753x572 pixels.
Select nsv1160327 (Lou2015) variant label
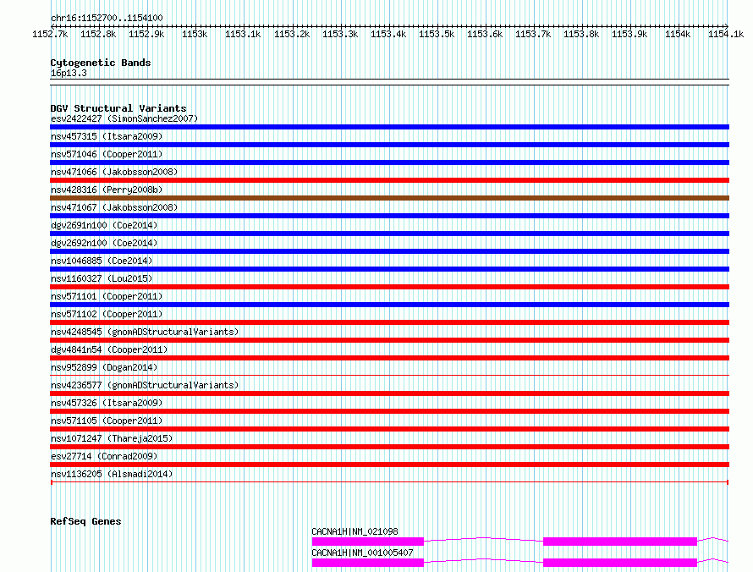(x=102, y=278)
